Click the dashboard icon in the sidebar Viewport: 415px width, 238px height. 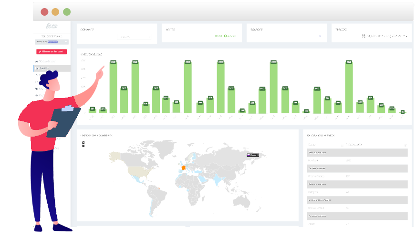tap(37, 61)
